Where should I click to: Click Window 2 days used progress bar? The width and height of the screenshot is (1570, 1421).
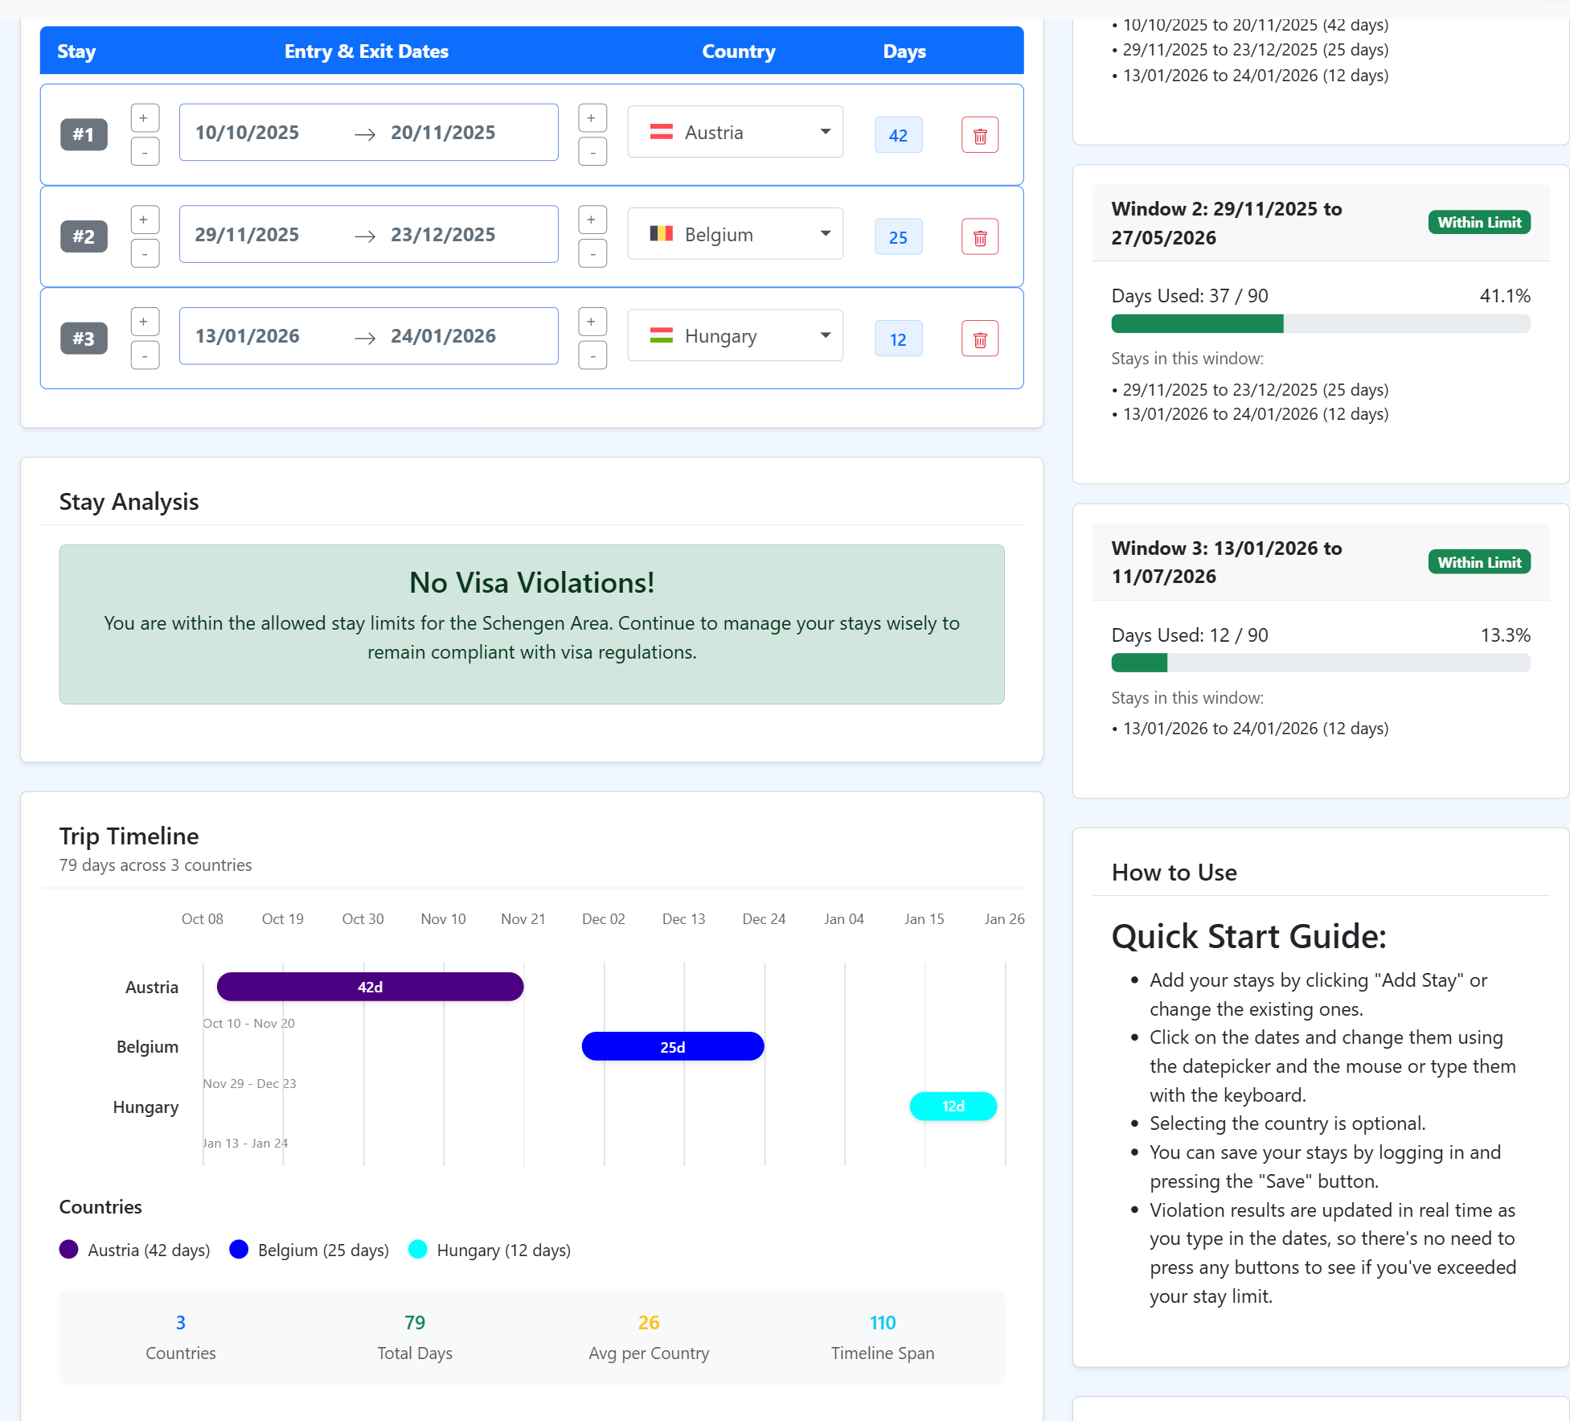click(1320, 324)
